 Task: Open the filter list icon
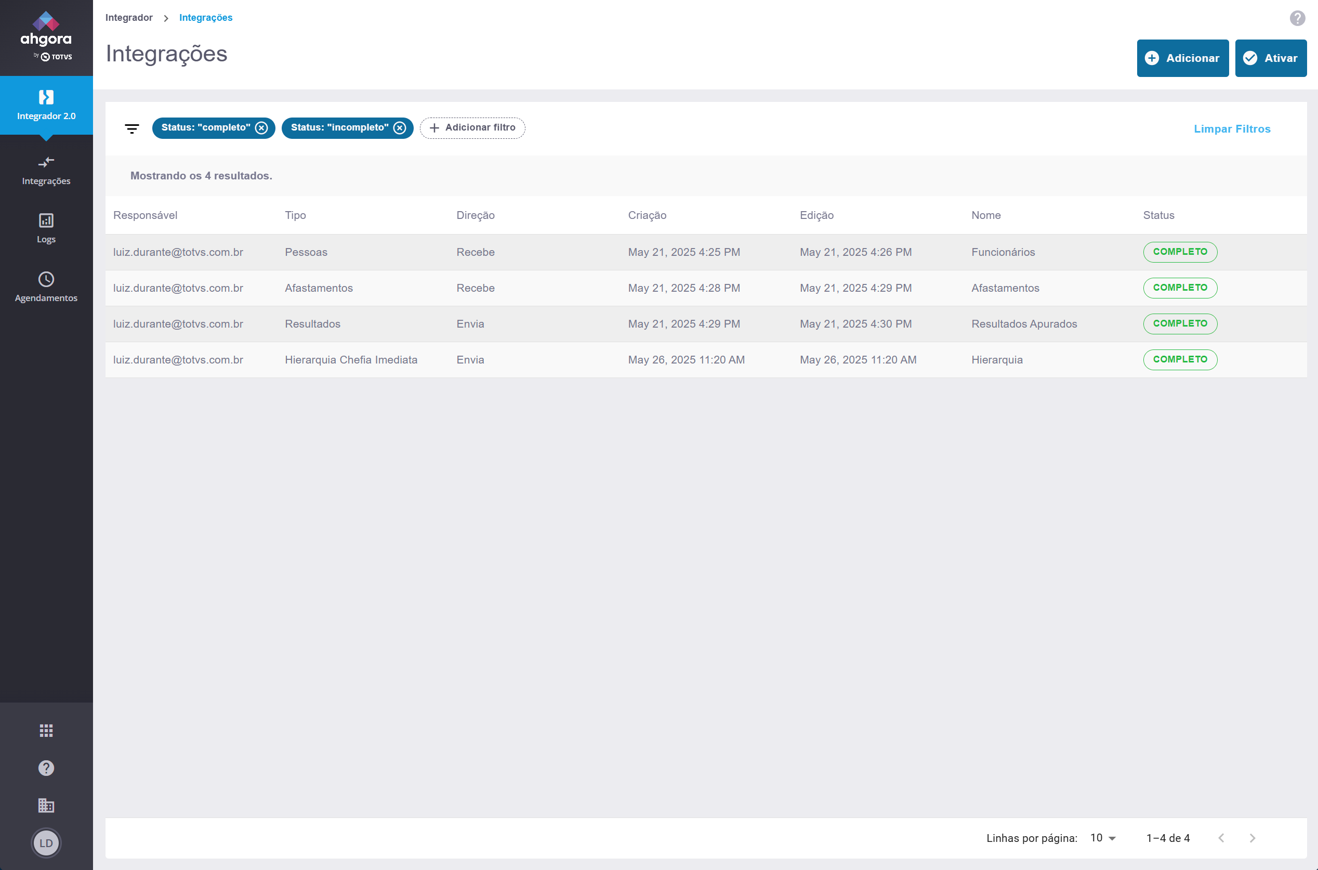[132, 129]
